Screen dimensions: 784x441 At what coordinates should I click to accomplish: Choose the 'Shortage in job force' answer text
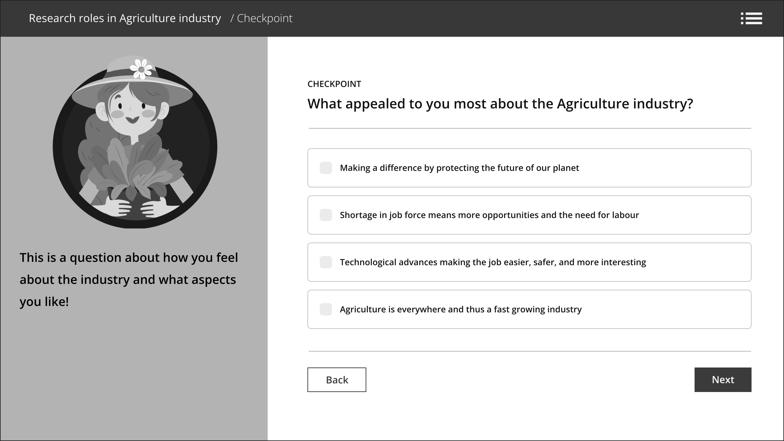point(489,215)
